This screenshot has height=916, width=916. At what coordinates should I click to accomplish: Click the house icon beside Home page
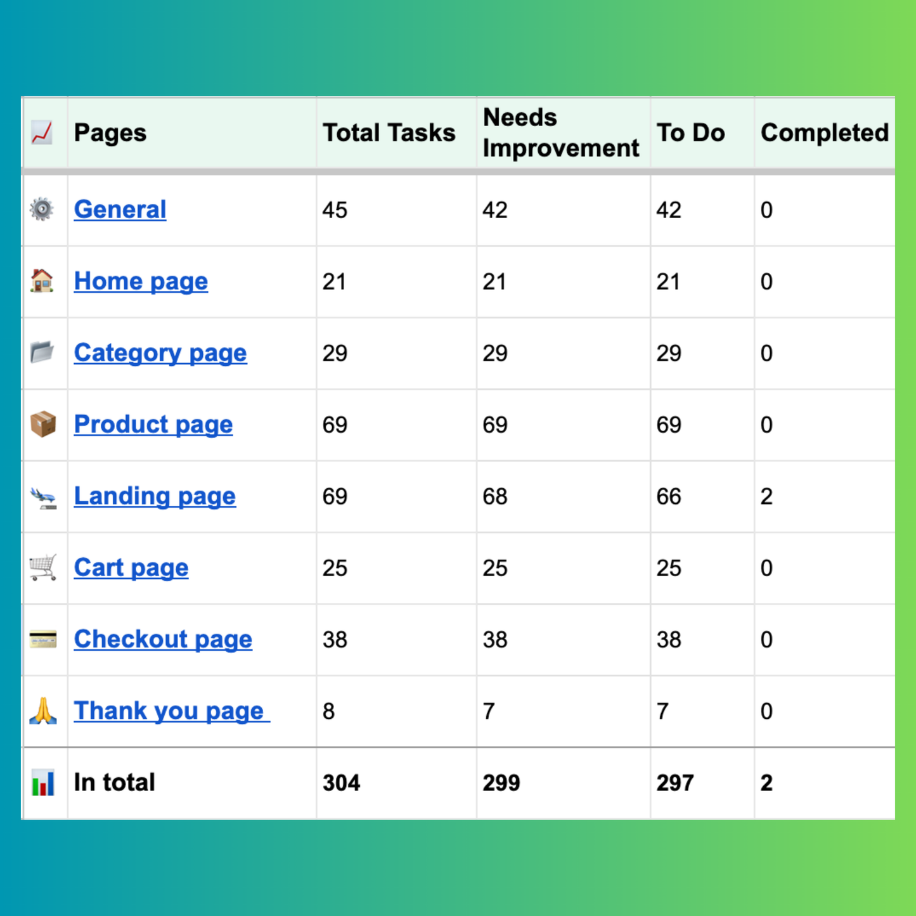point(42,281)
